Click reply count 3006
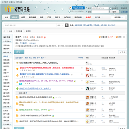Screen dimensions: 129x129 click(x=103, y=68)
